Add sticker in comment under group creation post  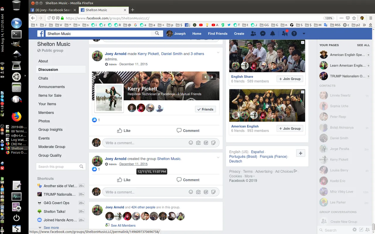point(214,192)
